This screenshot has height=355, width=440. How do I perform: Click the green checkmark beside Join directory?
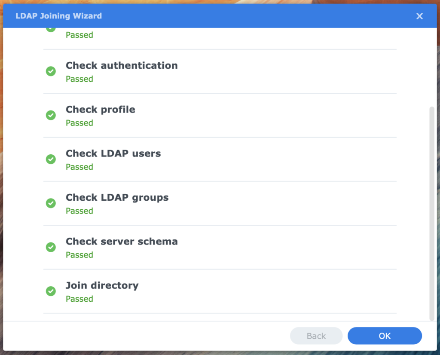[51, 291]
